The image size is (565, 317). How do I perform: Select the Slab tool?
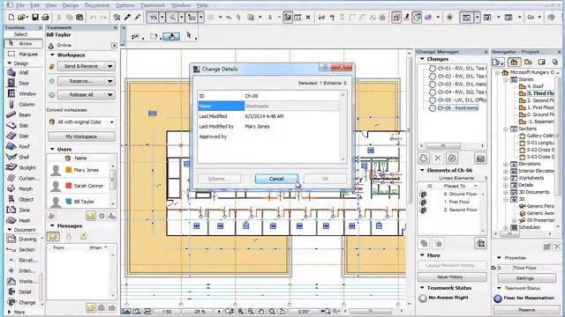coord(23,125)
